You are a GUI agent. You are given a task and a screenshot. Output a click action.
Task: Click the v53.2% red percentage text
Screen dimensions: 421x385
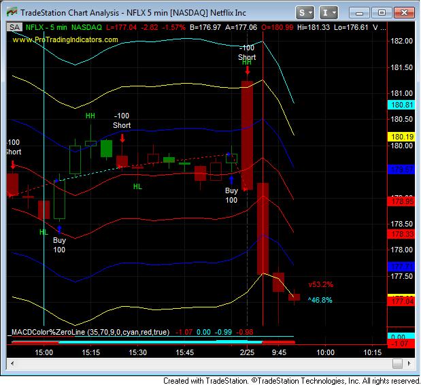coord(321,284)
